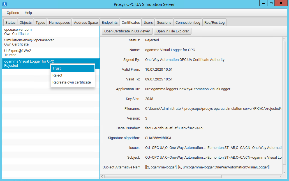Click the Version value 3
The width and height of the screenshot is (289, 181).
point(146,118)
